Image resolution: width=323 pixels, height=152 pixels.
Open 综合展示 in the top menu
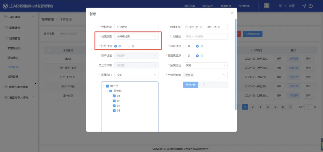tap(208, 6)
